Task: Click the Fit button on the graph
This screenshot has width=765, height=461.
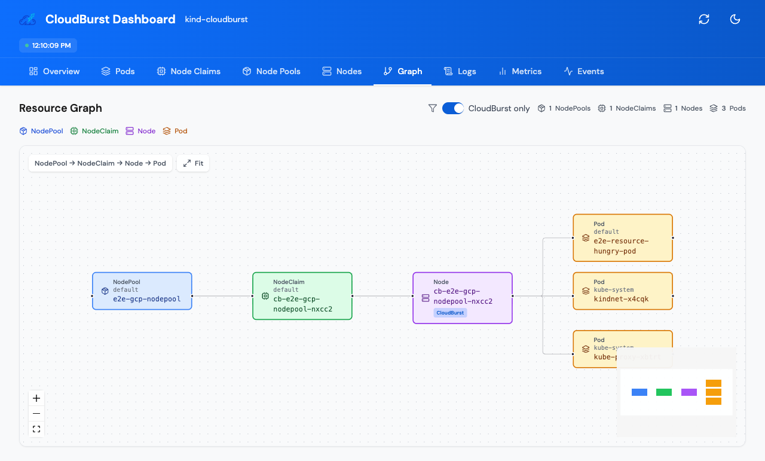Action: coord(192,163)
